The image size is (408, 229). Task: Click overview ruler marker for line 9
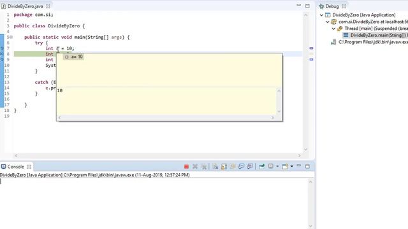click(x=311, y=59)
